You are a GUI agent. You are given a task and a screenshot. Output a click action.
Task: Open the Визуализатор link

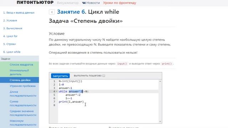tap(68, 3)
